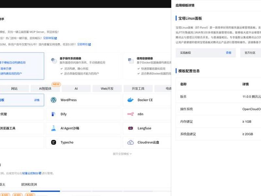Select the WordPress template card
The width and height of the screenshot is (261, 196).
pos(84,100)
